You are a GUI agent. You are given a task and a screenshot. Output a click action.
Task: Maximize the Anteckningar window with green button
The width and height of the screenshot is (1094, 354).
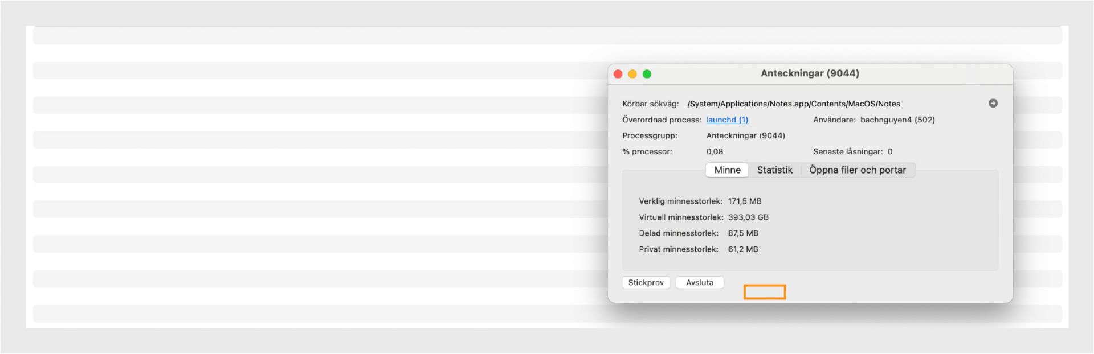click(x=647, y=73)
